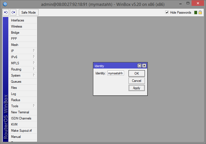Viewport: 206px width, 144px height.
Task: Open ISDN Channels menu
Action: (x=23, y=118)
